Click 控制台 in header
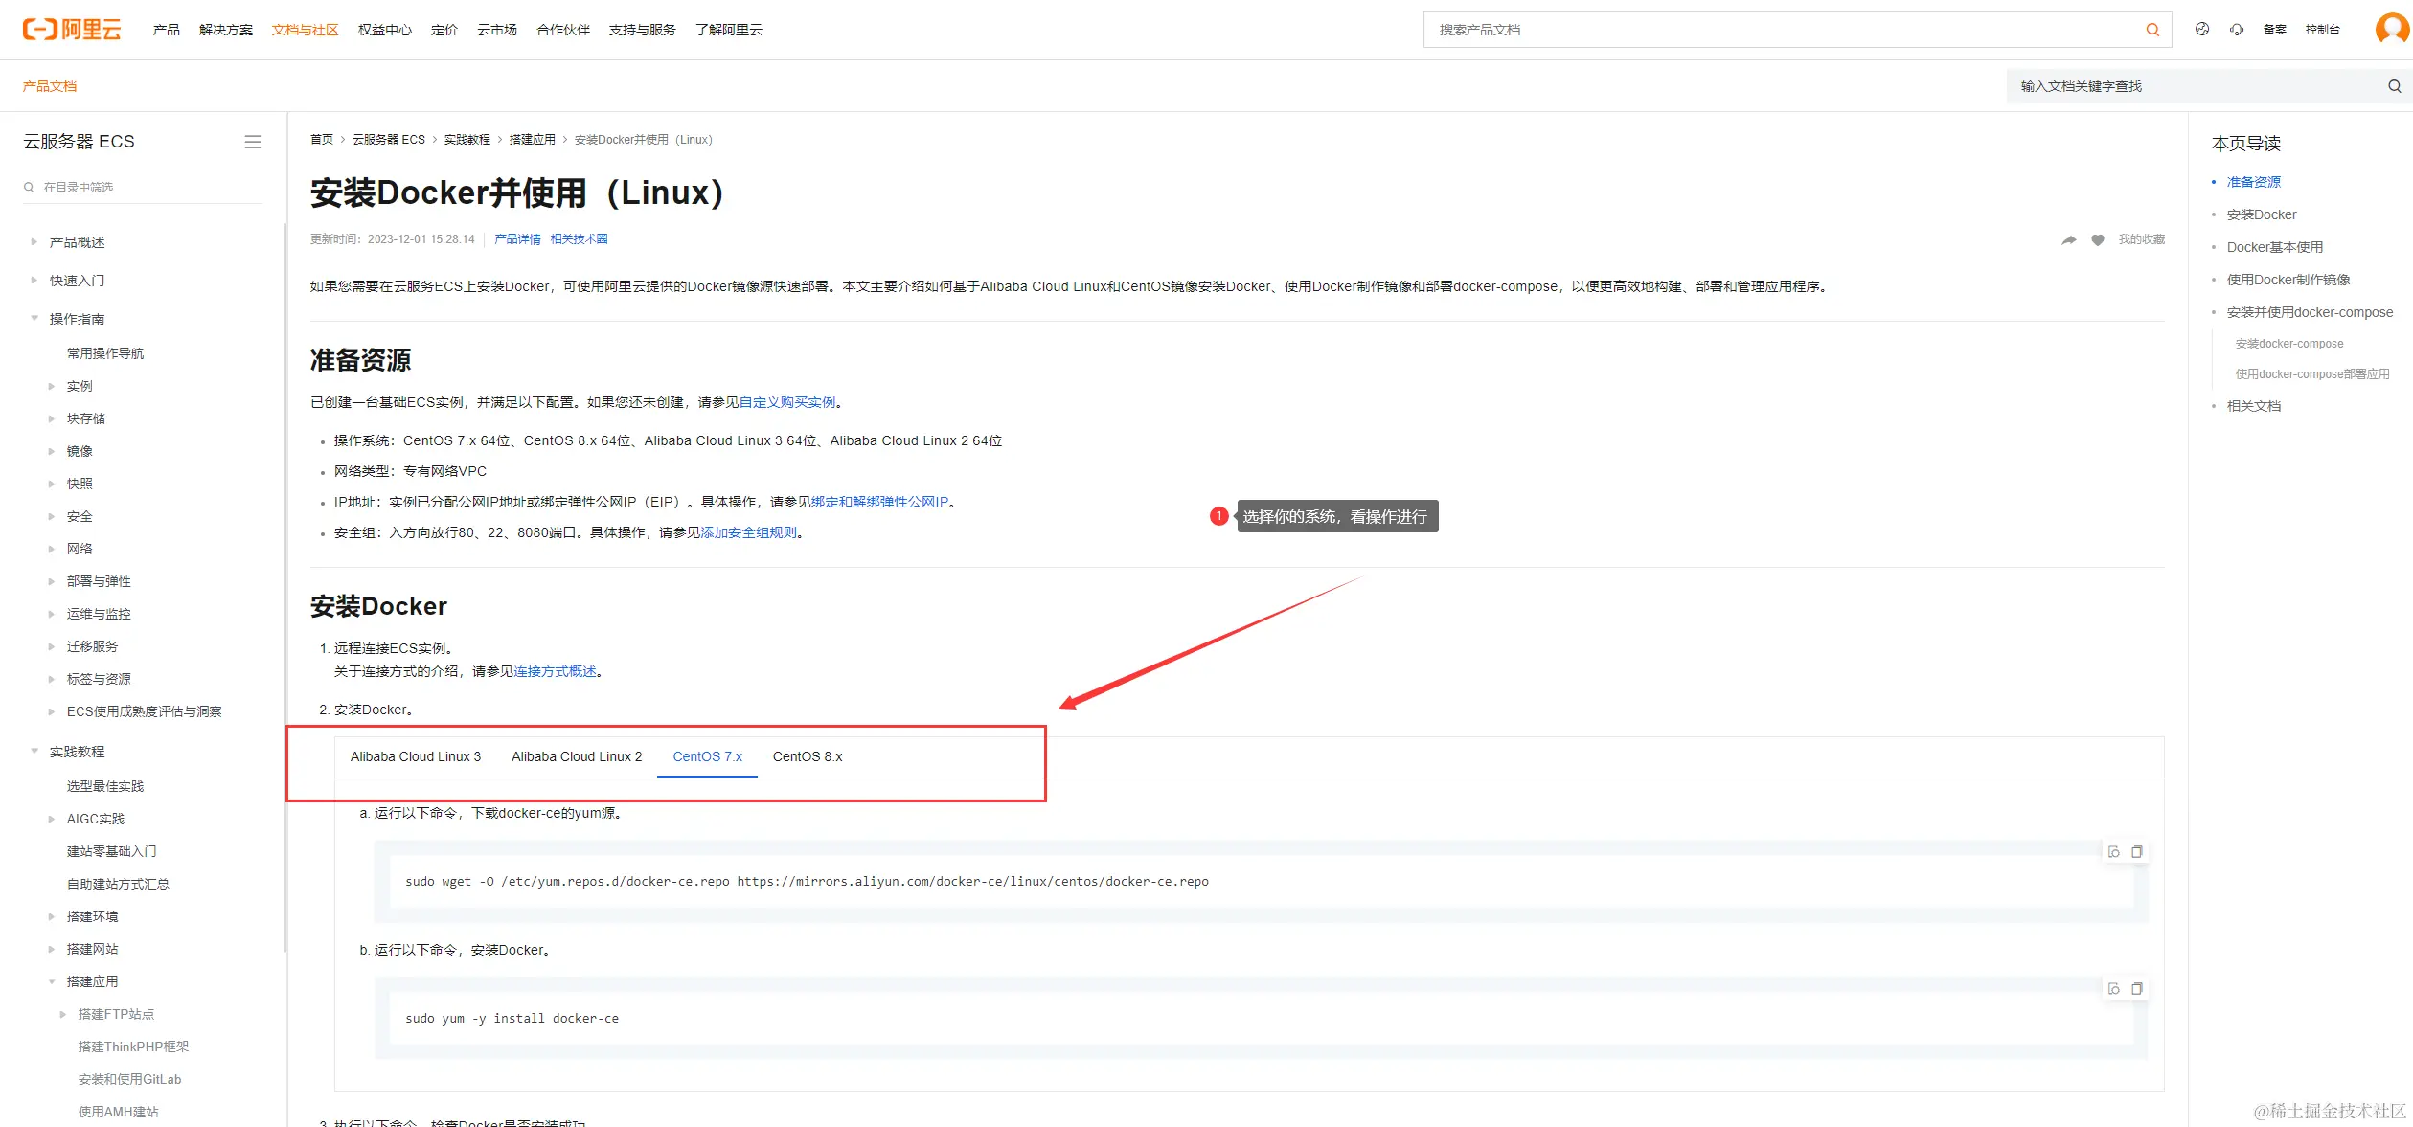Viewport: 2413px width, 1127px height. [x=2322, y=30]
